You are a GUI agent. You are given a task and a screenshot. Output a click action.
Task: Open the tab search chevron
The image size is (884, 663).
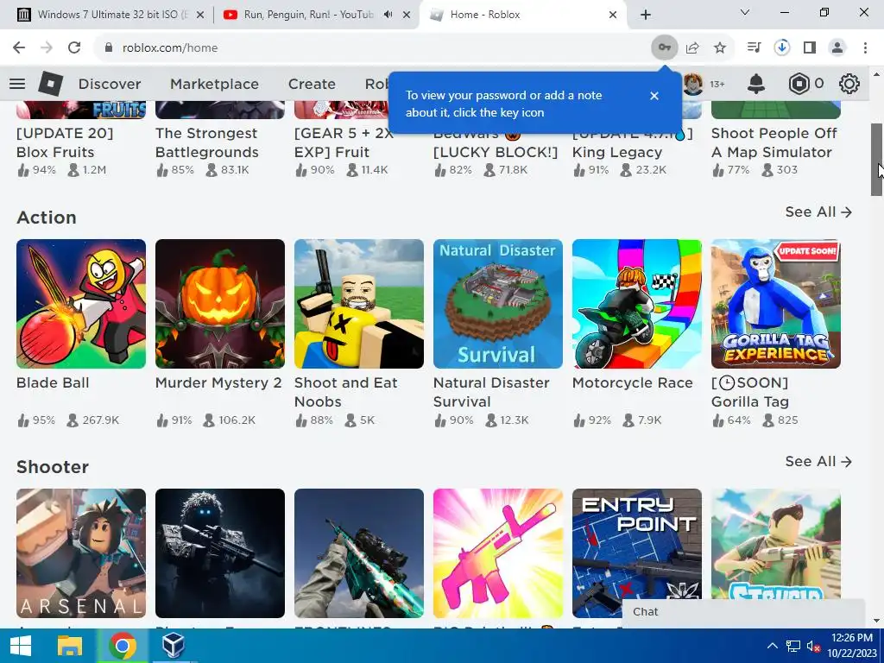point(745,12)
